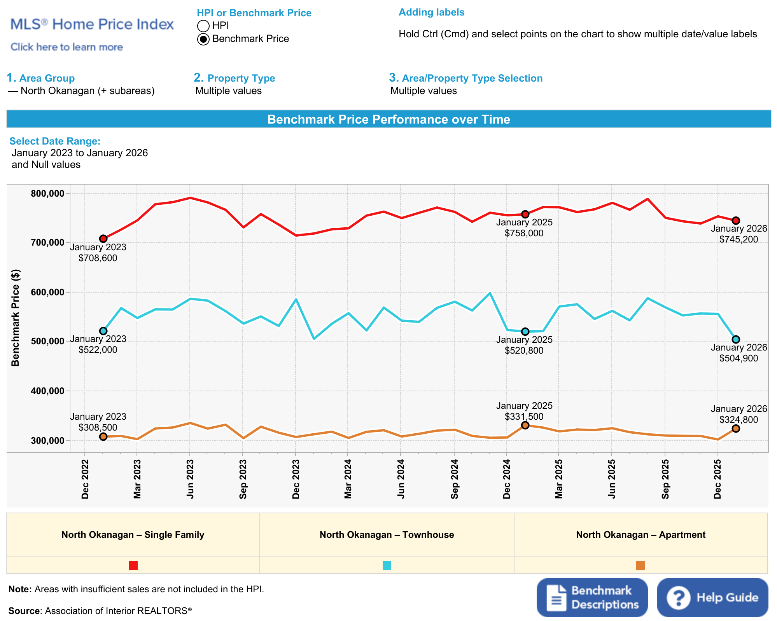Click the document icon in Benchmark Descriptions
The image size is (777, 621).
(556, 598)
